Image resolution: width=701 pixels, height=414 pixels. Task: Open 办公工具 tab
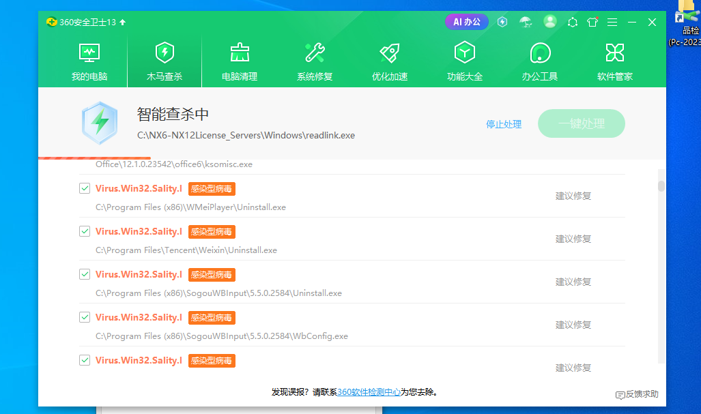540,61
